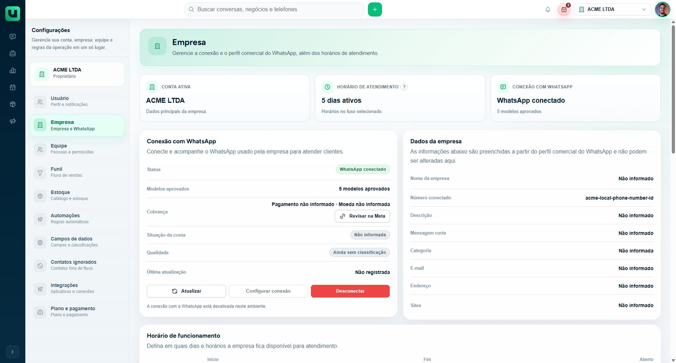Click the building icon in Empresa banner
Viewport: 676px width, 363px height.
[x=157, y=46]
